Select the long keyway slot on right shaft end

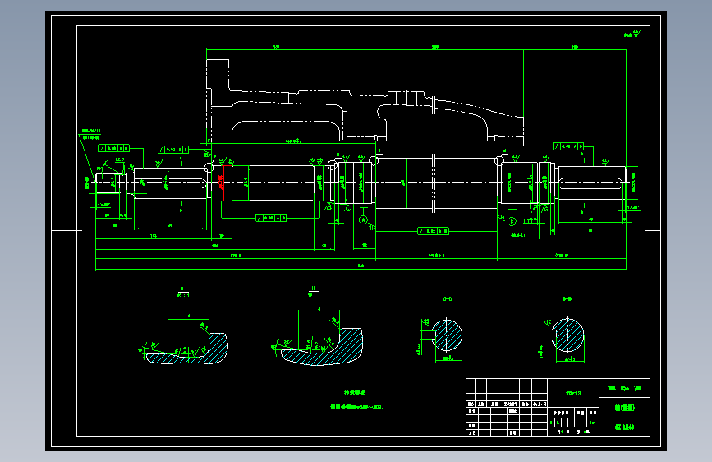[x=590, y=183]
